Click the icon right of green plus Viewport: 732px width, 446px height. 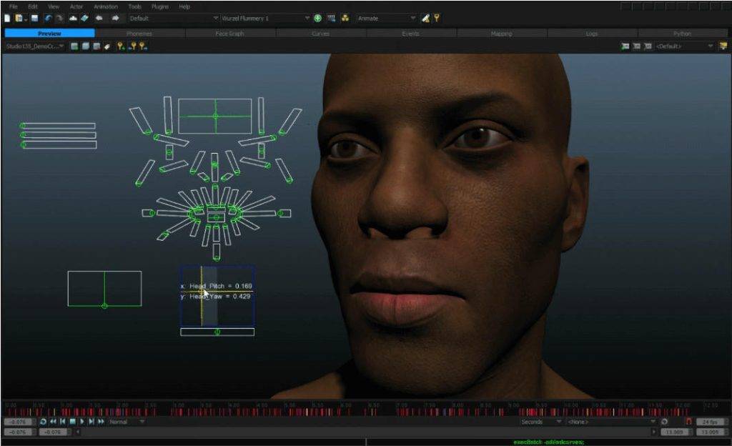point(332,18)
